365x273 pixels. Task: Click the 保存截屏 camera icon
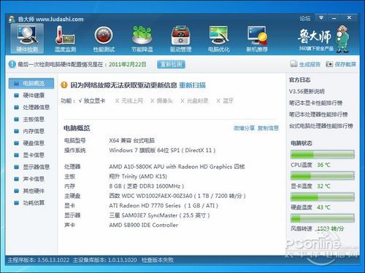pos(329,64)
